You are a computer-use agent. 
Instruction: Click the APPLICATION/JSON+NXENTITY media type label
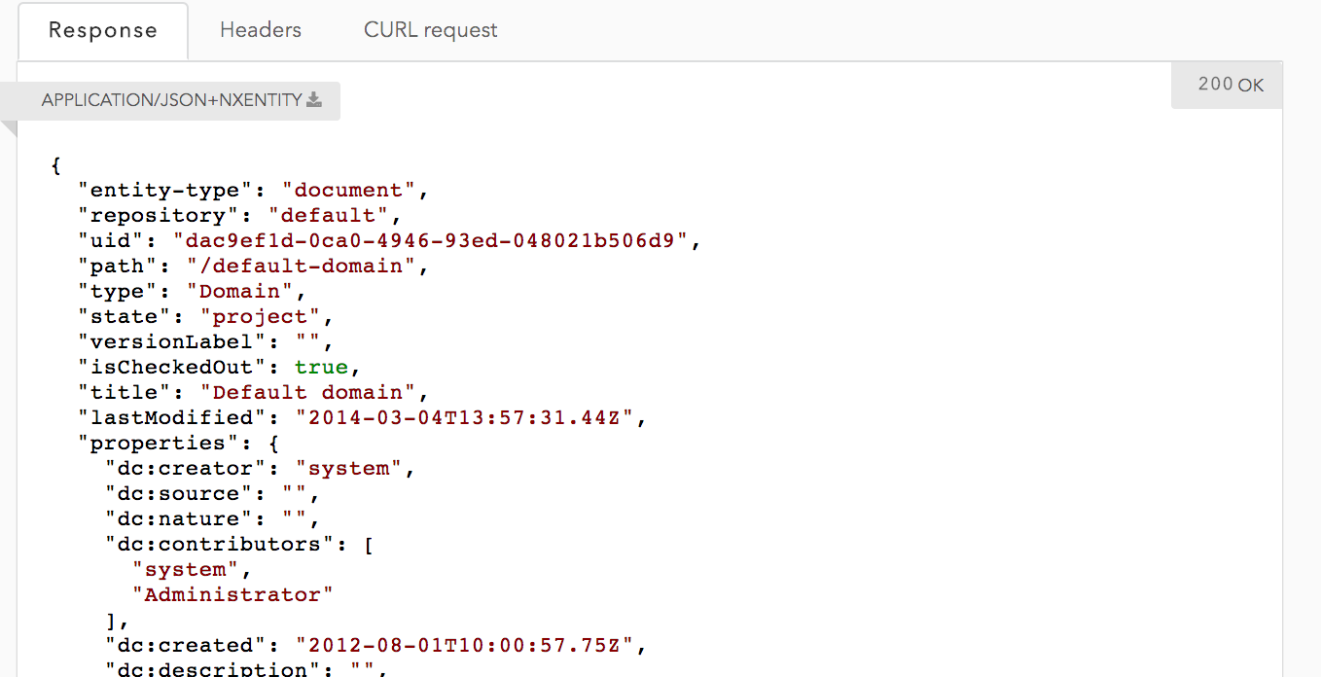point(171,100)
